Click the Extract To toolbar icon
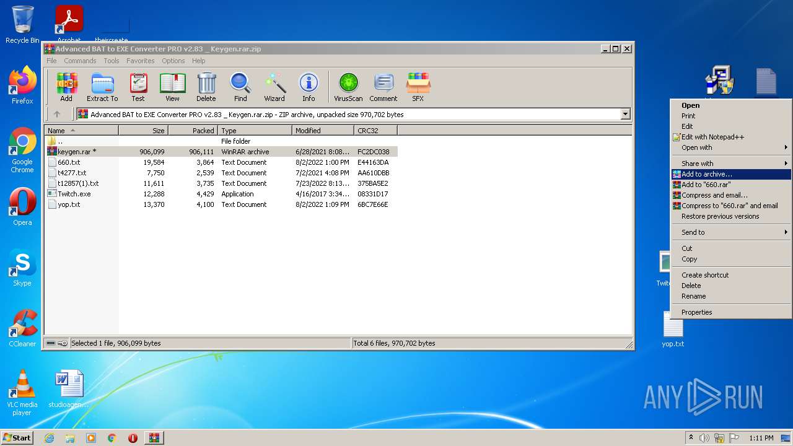This screenshot has height=446, width=793. (x=102, y=87)
